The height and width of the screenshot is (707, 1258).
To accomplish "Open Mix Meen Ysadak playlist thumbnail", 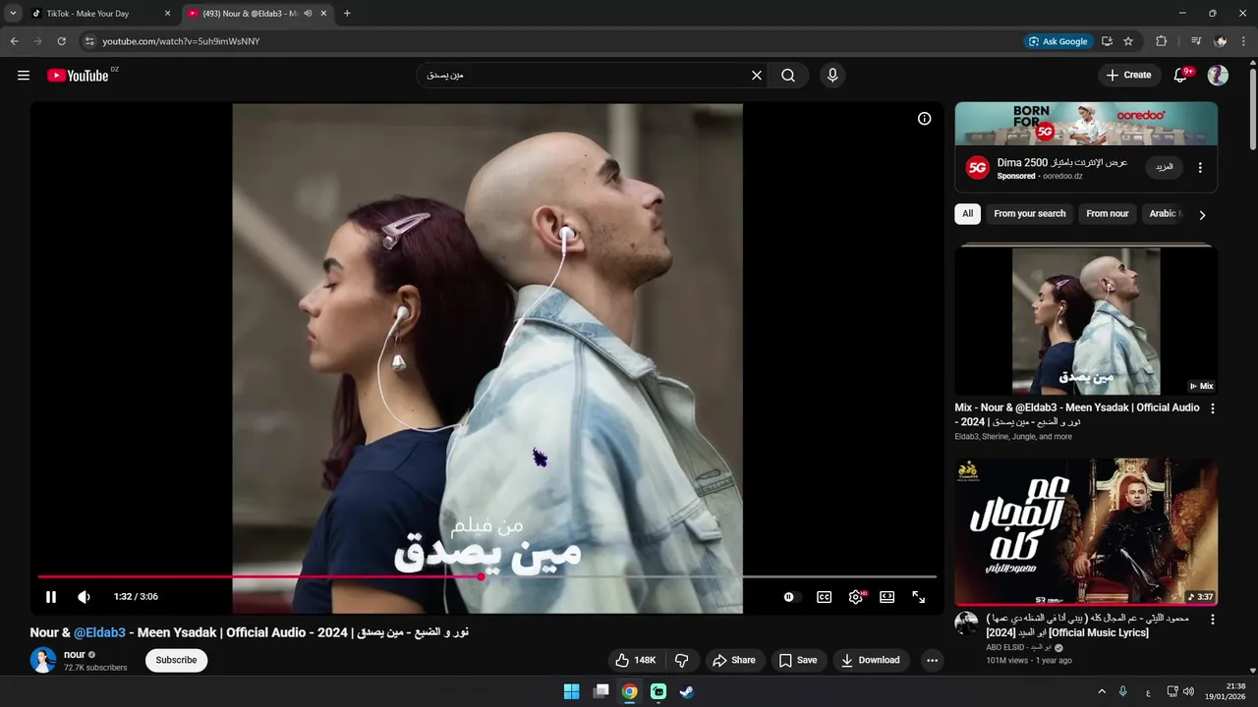I will pyautogui.click(x=1086, y=321).
